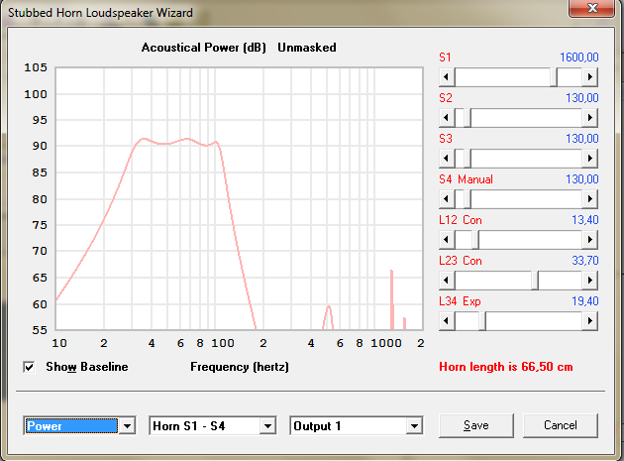This screenshot has height=461, width=624.
Task: Click the S3 slider left arrow
Action: [x=447, y=159]
